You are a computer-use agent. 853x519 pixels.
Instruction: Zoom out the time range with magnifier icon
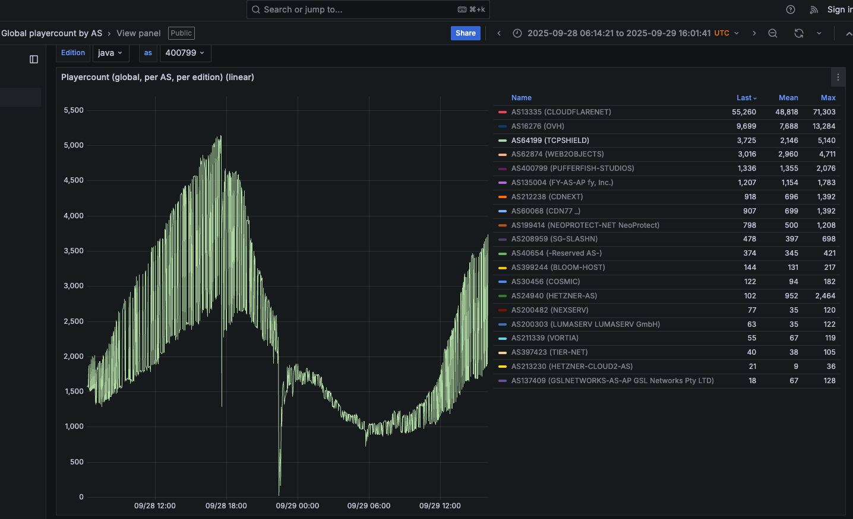pos(772,33)
